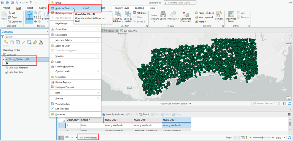Image resolution: width=293 pixels, height=141 pixels.
Task: Open the table zoom percentage dropdown
Action: 284,138
